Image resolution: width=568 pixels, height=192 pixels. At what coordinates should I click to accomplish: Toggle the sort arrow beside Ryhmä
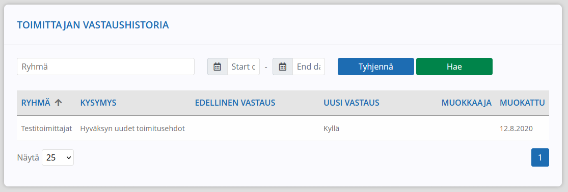click(x=58, y=103)
